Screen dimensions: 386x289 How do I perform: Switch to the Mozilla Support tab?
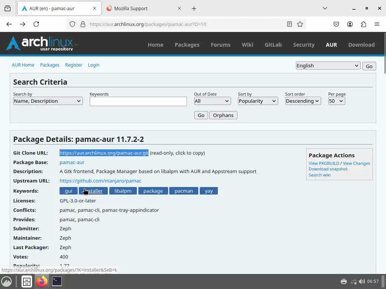point(144,8)
